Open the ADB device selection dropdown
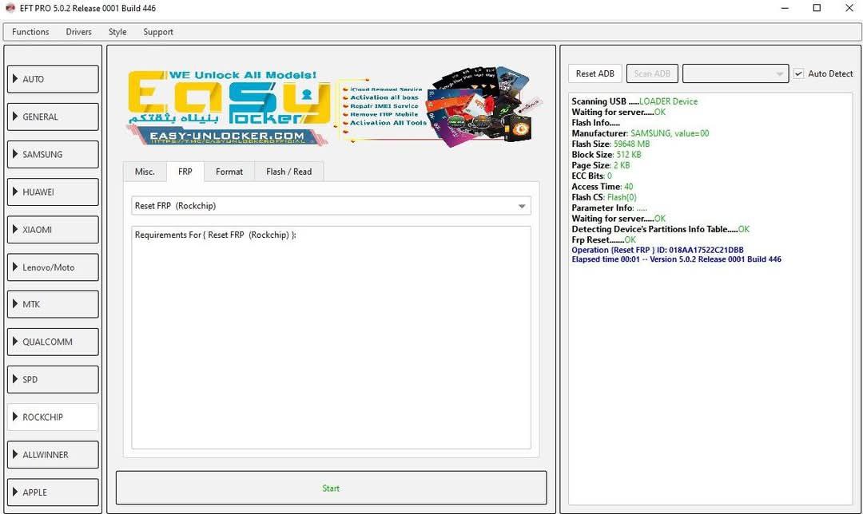This screenshot has height=514, width=863. pyautogui.click(x=735, y=73)
